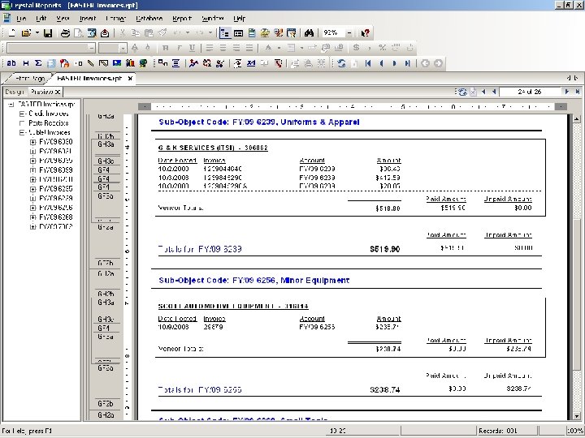
Task: Go to first page on navigation toolbar
Action: pyautogui.click(x=368, y=63)
